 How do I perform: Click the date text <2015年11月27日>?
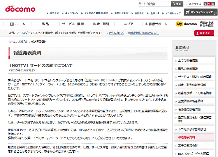[22, 70]
